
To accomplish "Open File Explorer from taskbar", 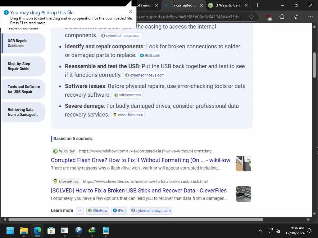I will (24, 231).
